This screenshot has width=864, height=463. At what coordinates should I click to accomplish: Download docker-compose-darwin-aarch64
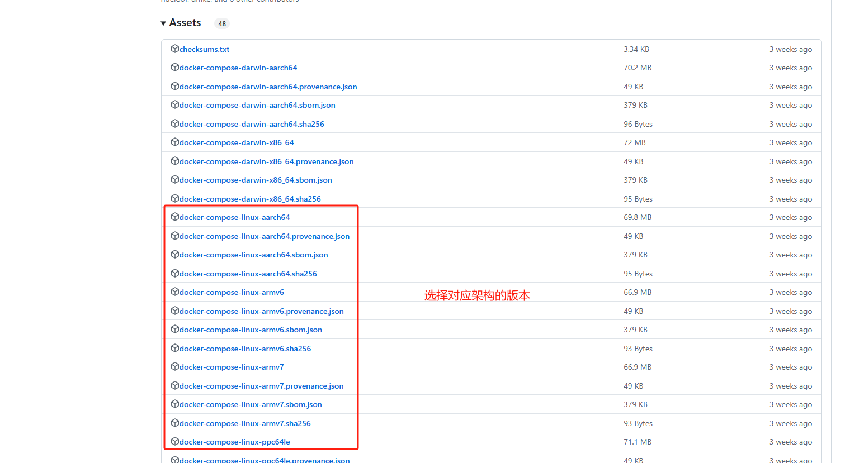(x=238, y=68)
